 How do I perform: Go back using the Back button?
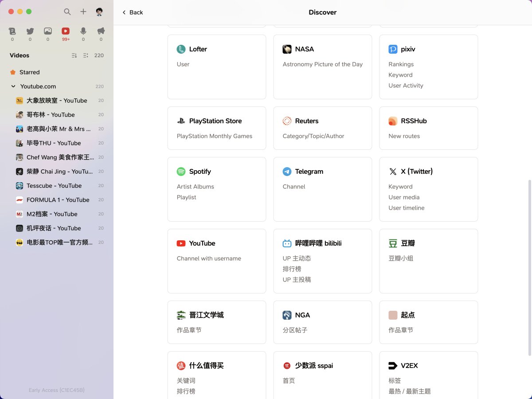pos(133,12)
